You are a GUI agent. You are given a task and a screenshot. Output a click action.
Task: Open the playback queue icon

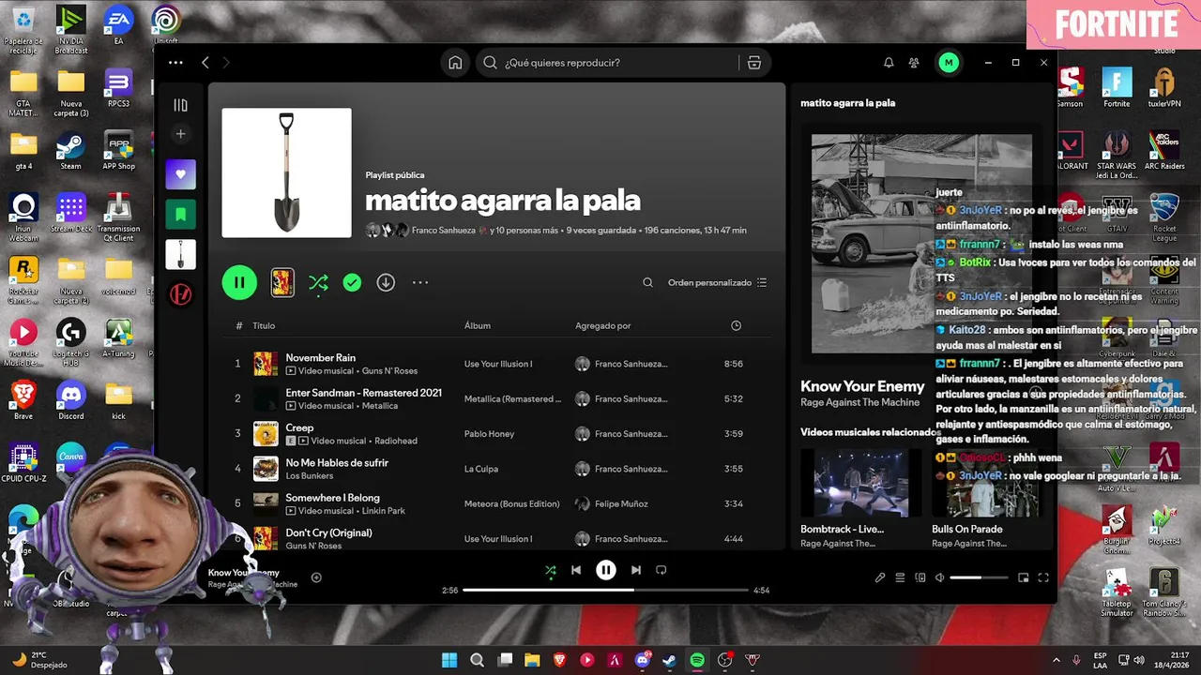pos(900,577)
